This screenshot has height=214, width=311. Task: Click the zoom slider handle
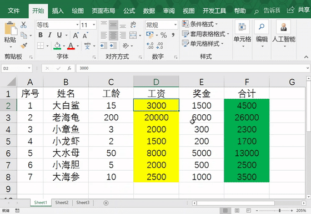coord(279,211)
